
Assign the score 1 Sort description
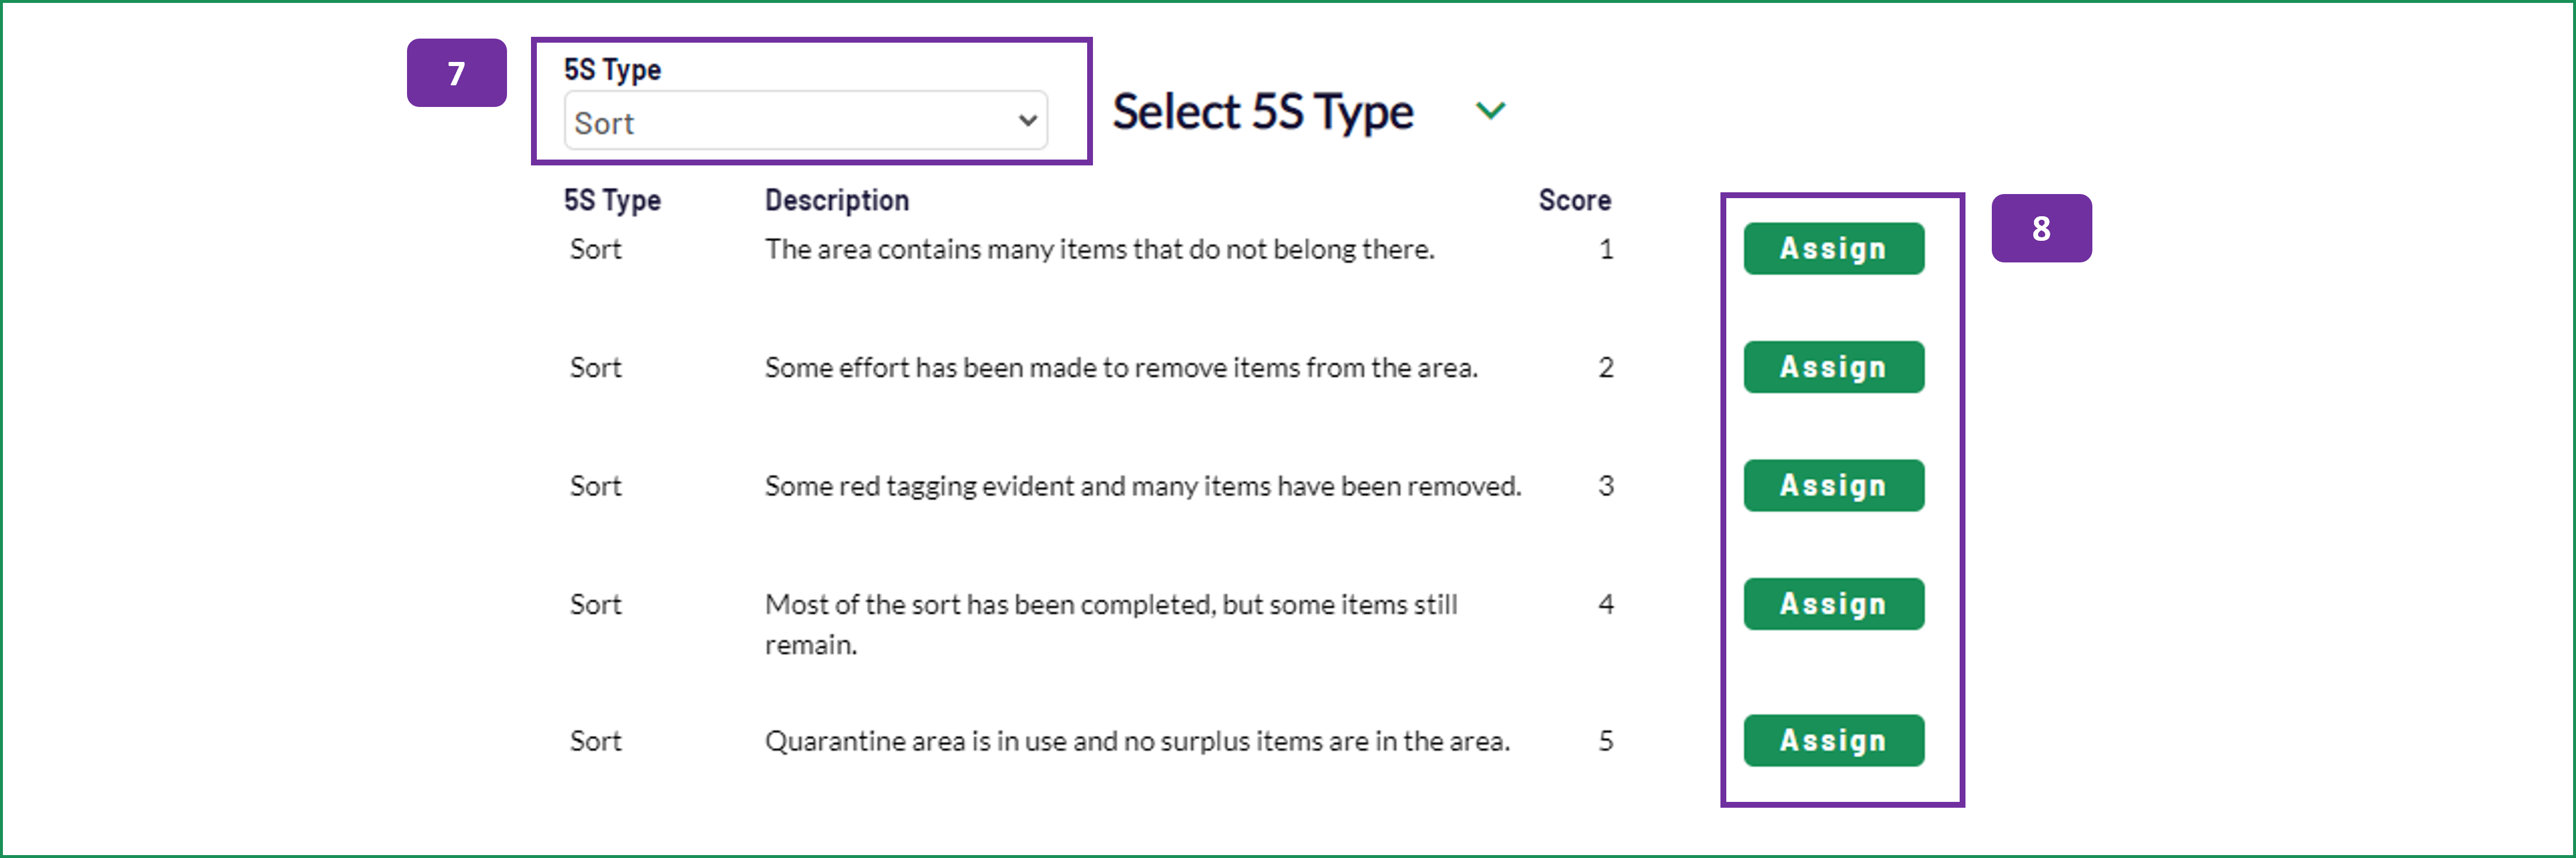point(1833,248)
